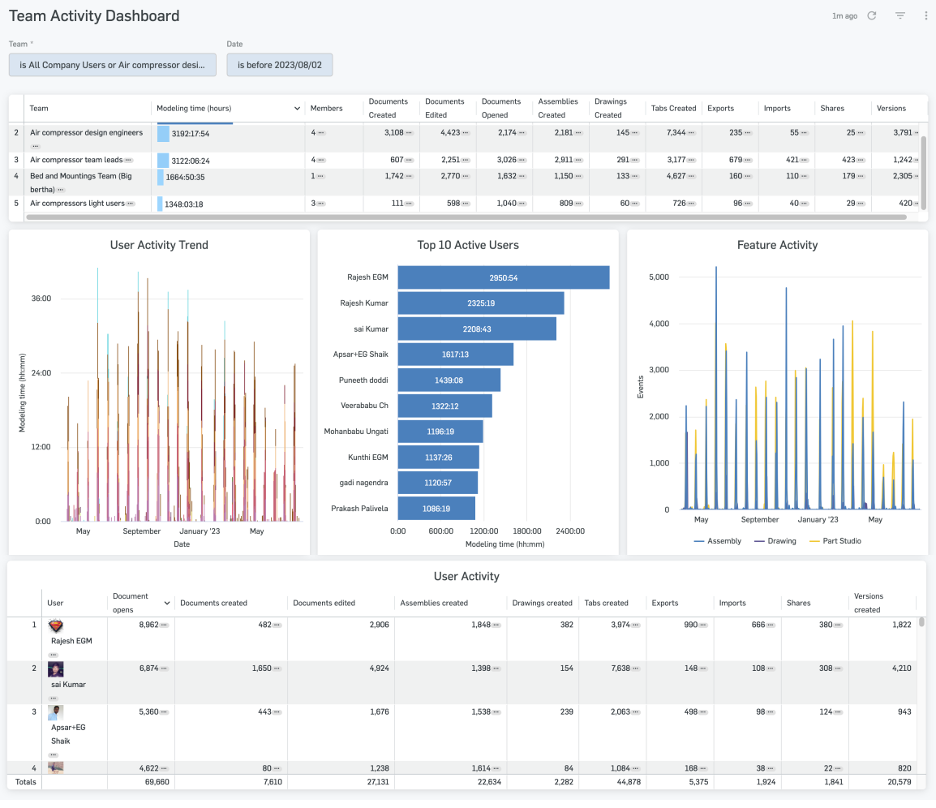Click Apsar+EG Shaik's avatar image
Viewport: 936px width, 808px height.
pyautogui.click(x=56, y=712)
